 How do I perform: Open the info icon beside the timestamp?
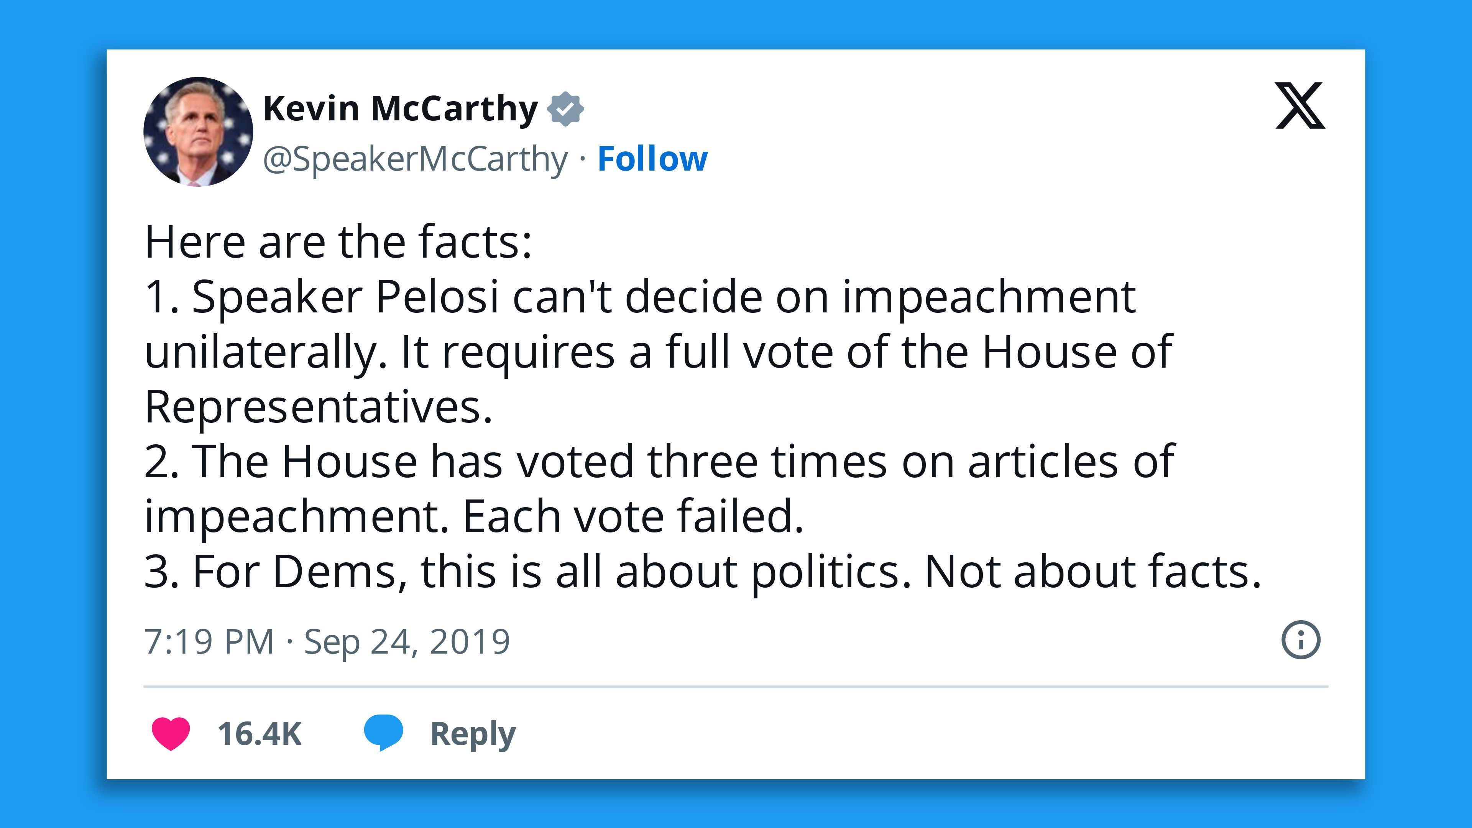click(x=1301, y=640)
